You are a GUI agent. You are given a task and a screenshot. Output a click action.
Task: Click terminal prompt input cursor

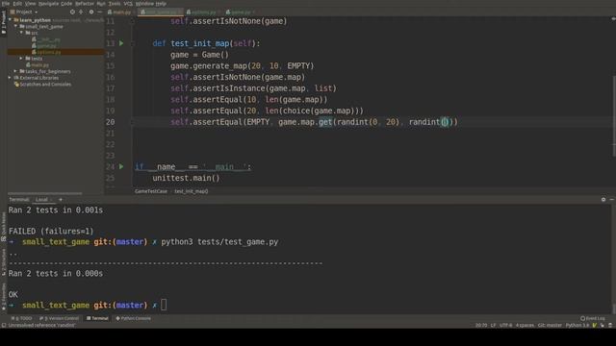pyautogui.click(x=164, y=305)
